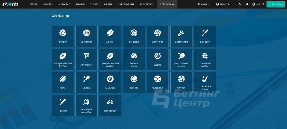Screen dimensions: 287x129
Task: Choose the Сквош racket tile
Action: tap(86, 83)
